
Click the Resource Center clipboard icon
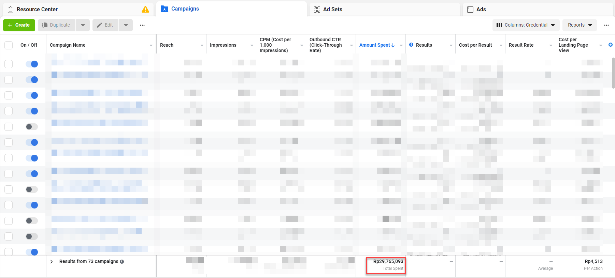coord(11,10)
